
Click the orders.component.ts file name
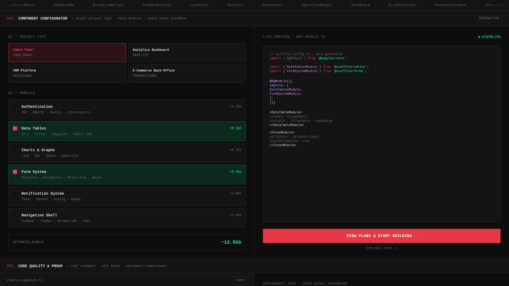tap(24, 280)
